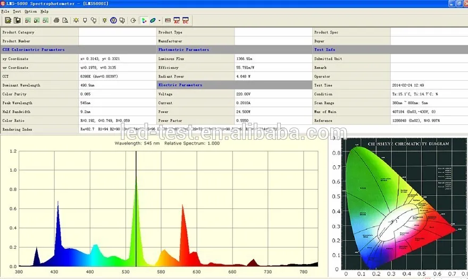Open Print Preview from the toolbar

pos(65,21)
